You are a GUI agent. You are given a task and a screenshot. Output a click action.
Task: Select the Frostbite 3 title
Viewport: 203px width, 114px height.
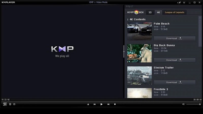click(161, 89)
